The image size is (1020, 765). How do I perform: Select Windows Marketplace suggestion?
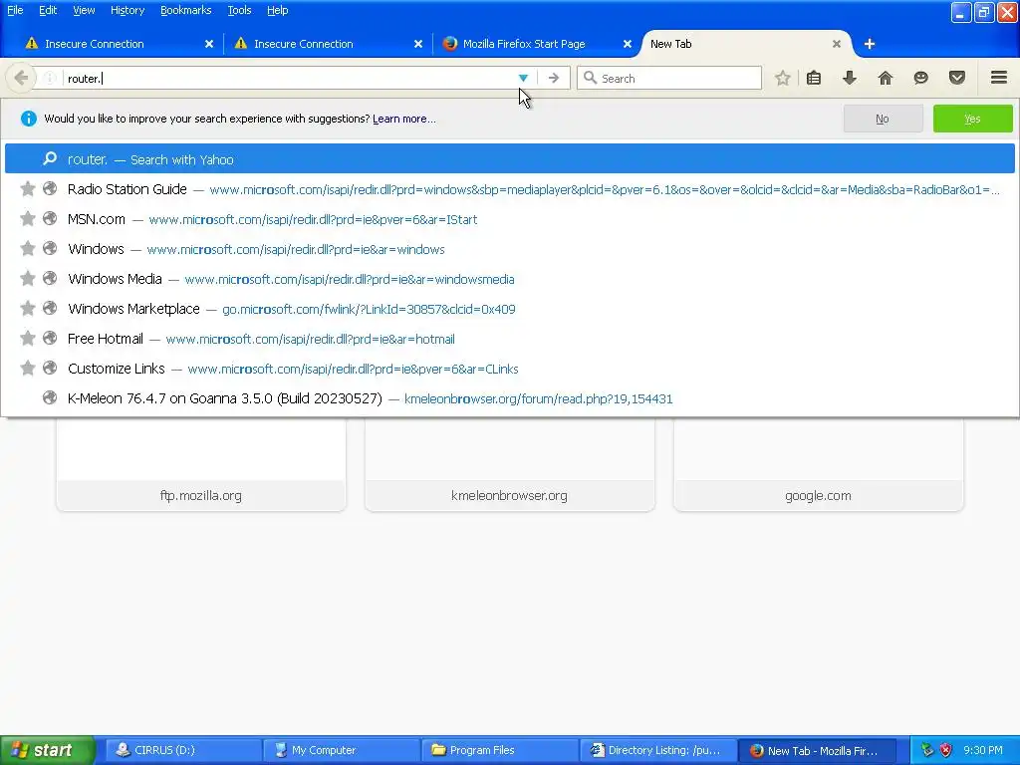[x=509, y=309]
